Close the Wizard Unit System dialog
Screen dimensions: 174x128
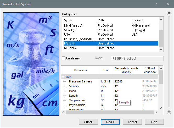pyautogui.click(x=167, y=4)
